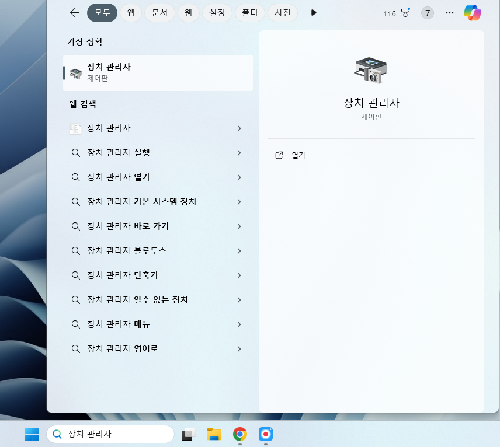
Task: Select the 모두 filter tab
Action: 102,13
